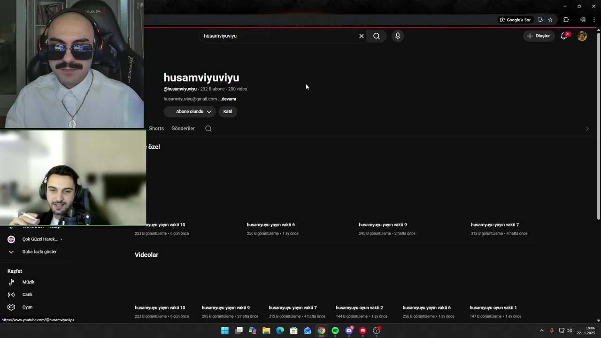Image resolution: width=601 pixels, height=338 pixels.
Task: Switch to the Shorts tab
Action: click(156, 129)
